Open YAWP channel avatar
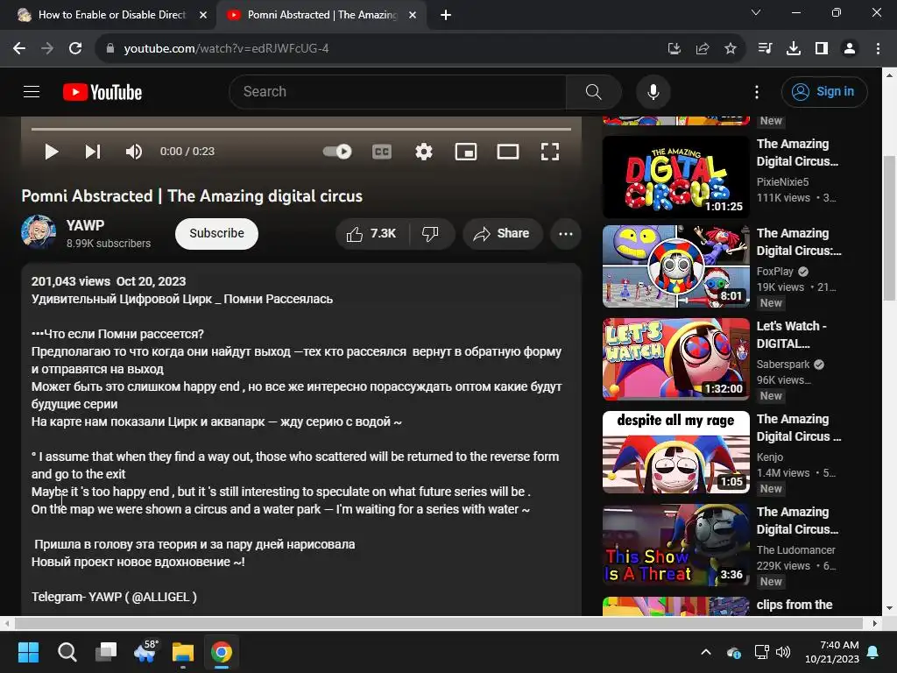Viewport: 897px width, 673px height. [x=39, y=232]
